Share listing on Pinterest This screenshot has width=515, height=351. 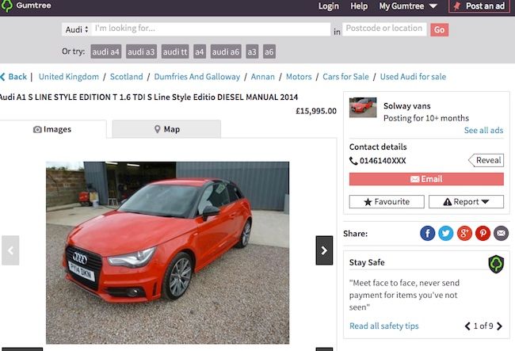[483, 234]
